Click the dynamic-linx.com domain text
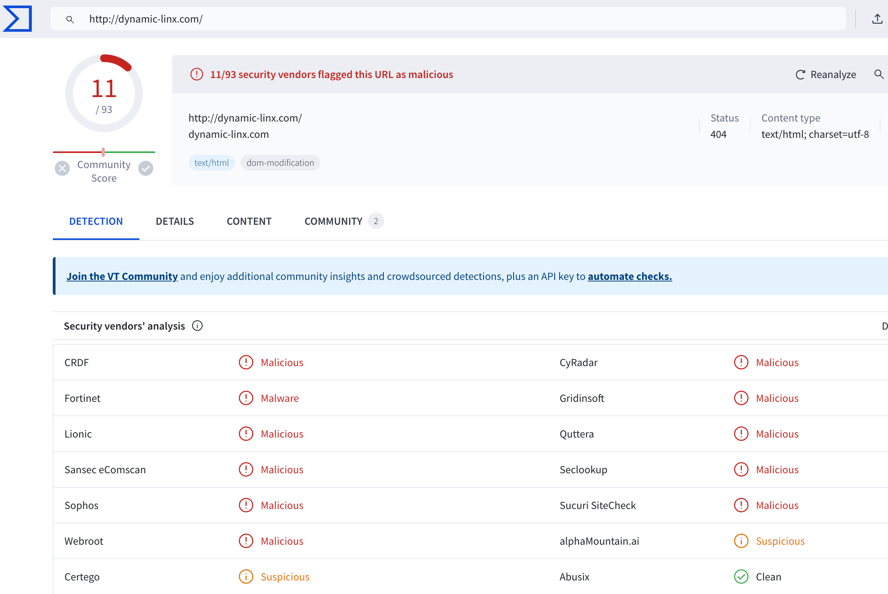The width and height of the screenshot is (888, 594). (229, 134)
